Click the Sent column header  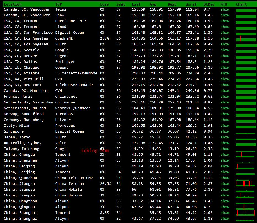121,4
